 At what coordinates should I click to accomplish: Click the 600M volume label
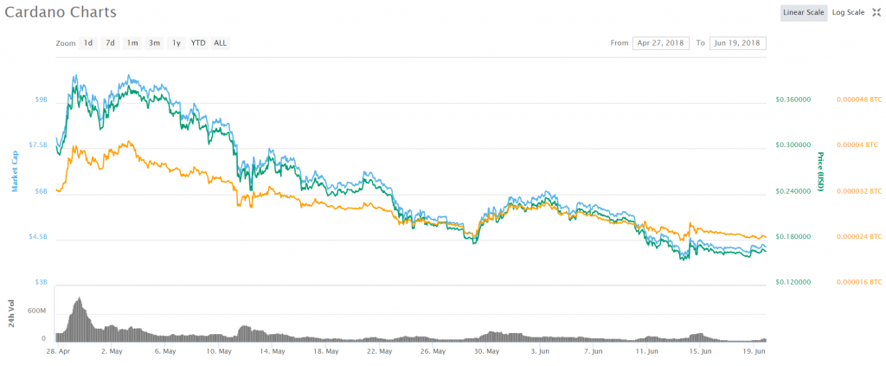point(36,312)
